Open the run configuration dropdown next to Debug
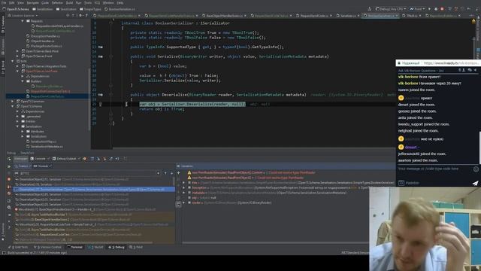 417,9
